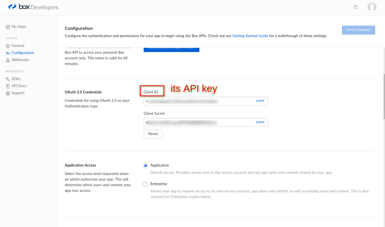Image resolution: width=385 pixels, height=227 pixels.
Task: Copy the Client ID value
Action: pyautogui.click(x=260, y=101)
